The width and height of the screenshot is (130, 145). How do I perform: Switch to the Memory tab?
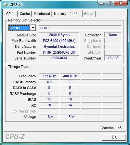click(x=60, y=14)
